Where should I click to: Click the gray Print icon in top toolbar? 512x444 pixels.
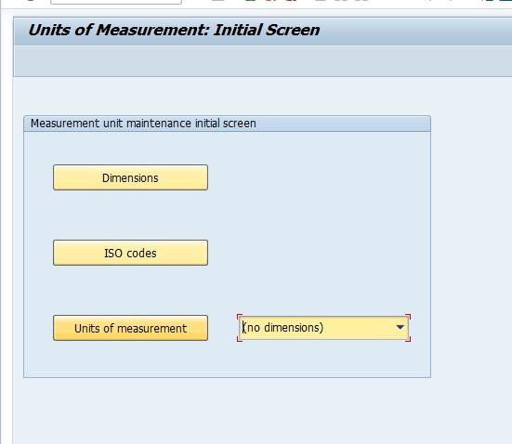[321, 1]
